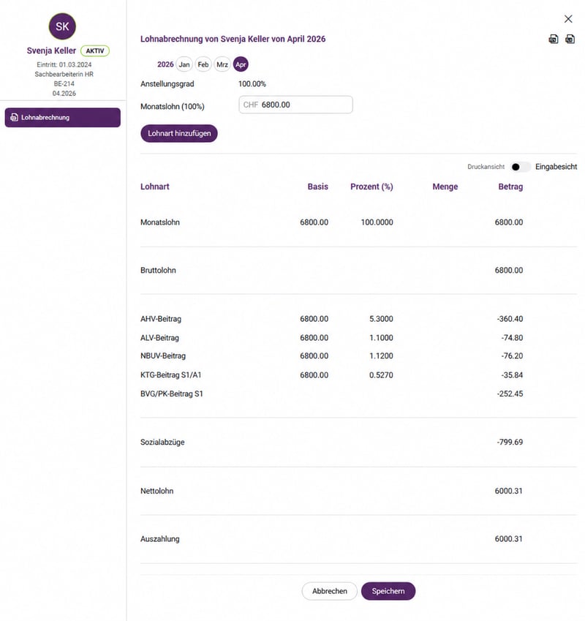Click the Sozialabzüge total -799.69
The width and height of the screenshot is (585, 621).
(510, 442)
